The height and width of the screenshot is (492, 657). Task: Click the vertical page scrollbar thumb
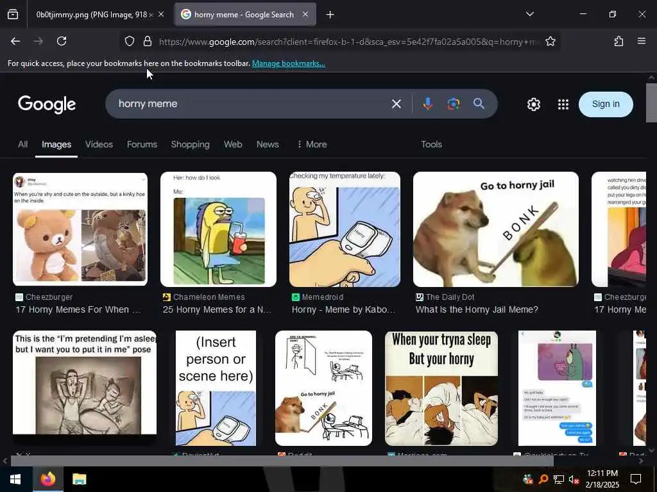(x=651, y=103)
